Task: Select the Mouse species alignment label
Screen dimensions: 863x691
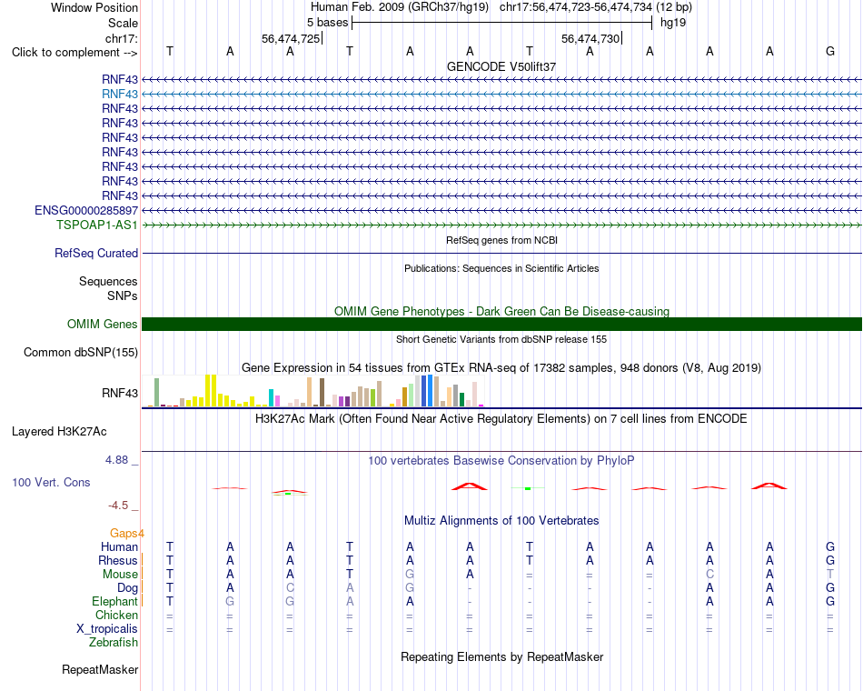Action: point(120,575)
